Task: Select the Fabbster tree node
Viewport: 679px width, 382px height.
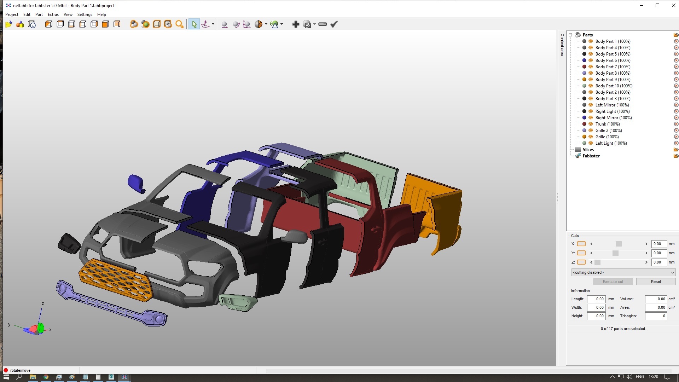Action: (x=591, y=156)
